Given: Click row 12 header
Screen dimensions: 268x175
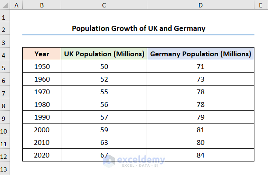Looking at the screenshot, I should pyautogui.click(x=5, y=156).
